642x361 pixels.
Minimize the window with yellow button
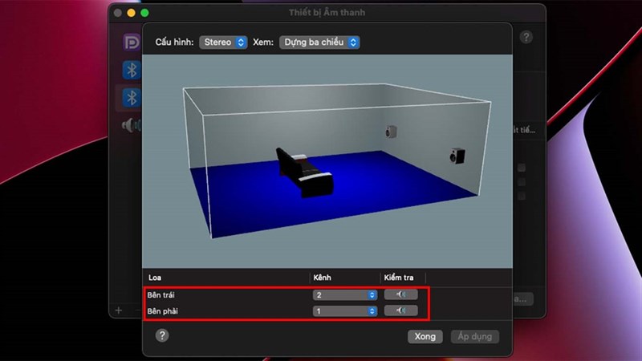click(x=131, y=13)
